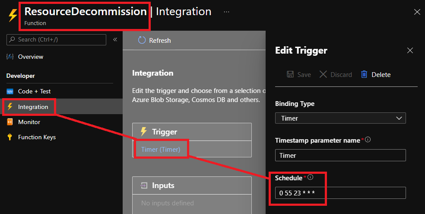Click the Discard X icon
This screenshot has height=214, width=425.
tap(323, 74)
